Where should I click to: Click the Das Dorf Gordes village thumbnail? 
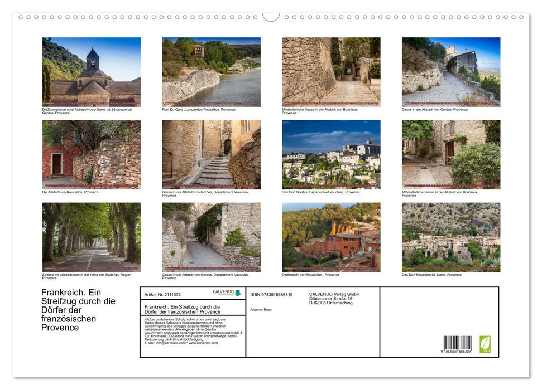[331, 154]
